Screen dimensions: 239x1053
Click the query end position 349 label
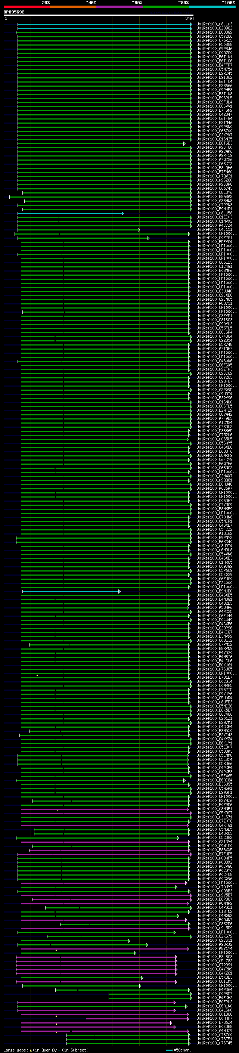[188, 18]
